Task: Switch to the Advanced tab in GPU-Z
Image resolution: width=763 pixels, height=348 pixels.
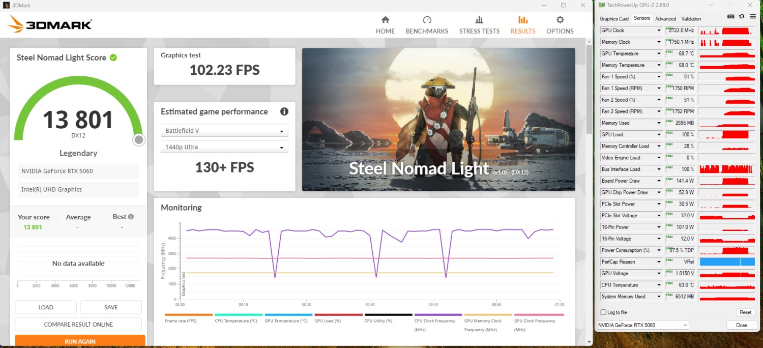Action: click(x=666, y=19)
